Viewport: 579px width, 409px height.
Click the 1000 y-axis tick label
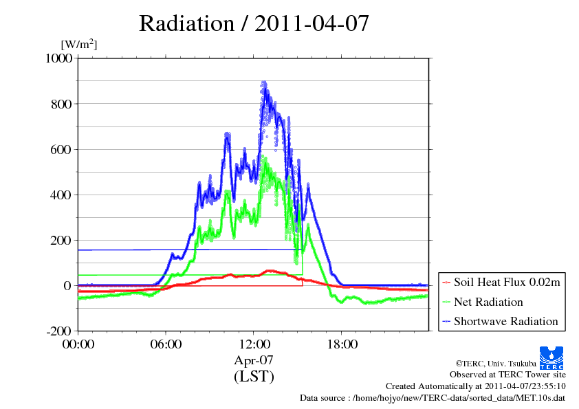pos(58,58)
